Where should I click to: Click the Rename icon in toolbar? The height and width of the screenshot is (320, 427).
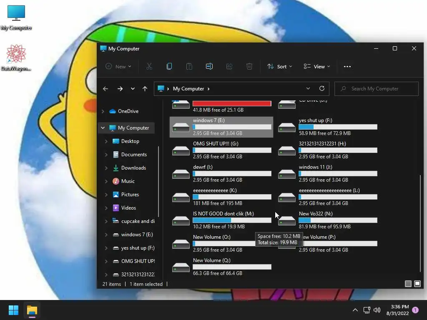pos(209,66)
